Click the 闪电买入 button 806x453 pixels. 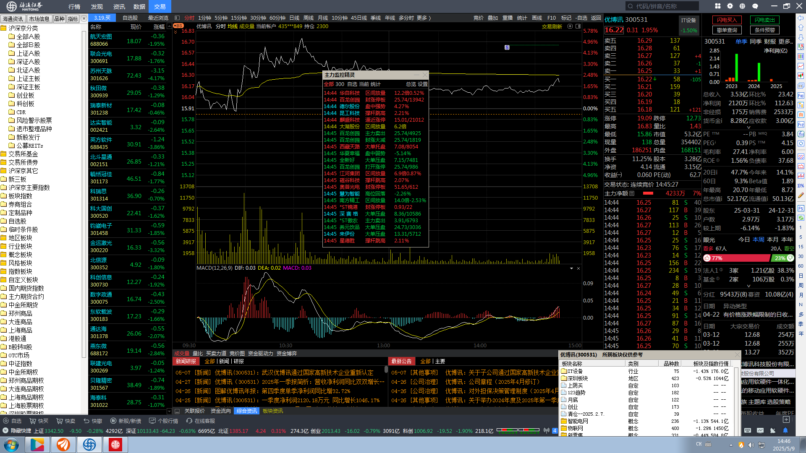point(727,20)
